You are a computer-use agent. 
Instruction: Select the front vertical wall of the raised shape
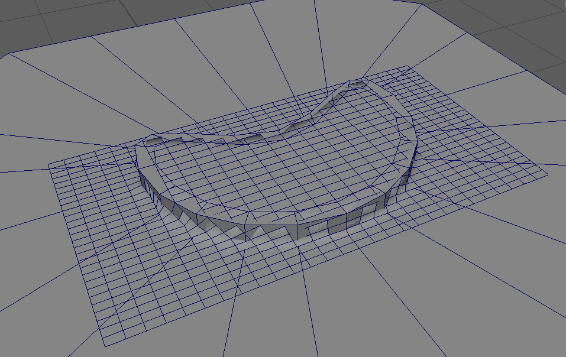click(x=331, y=225)
